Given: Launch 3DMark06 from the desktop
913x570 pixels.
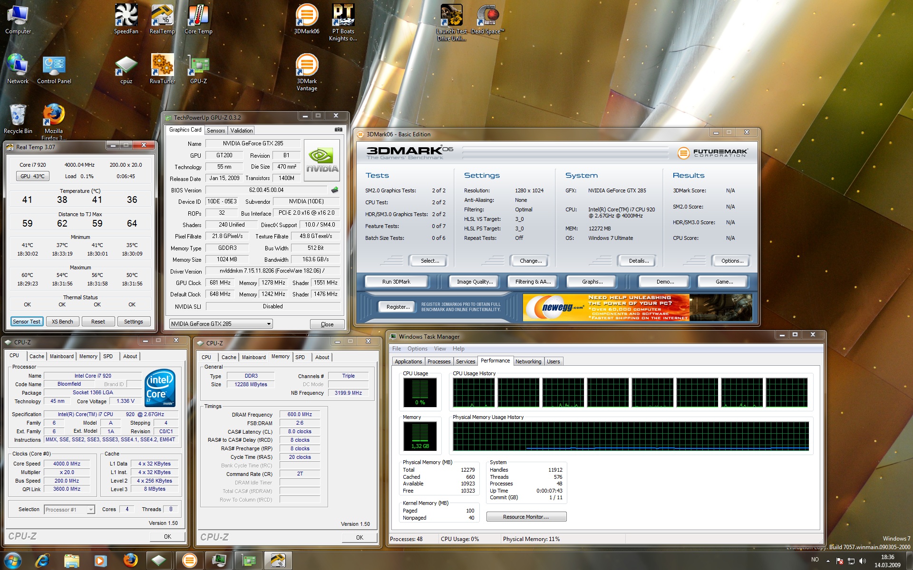Looking at the screenshot, I should coord(307,19).
